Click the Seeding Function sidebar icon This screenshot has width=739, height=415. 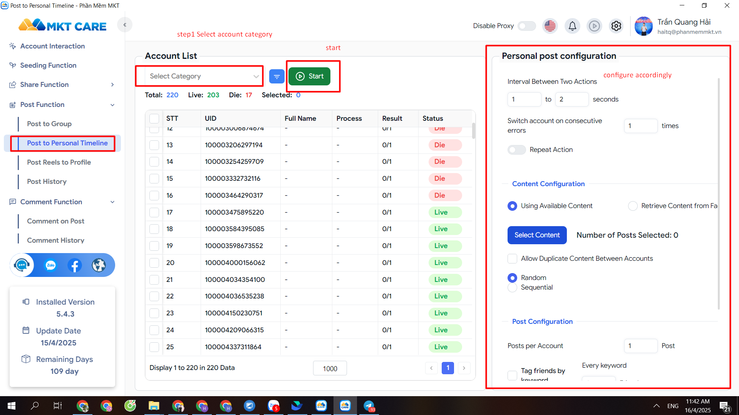coord(13,65)
